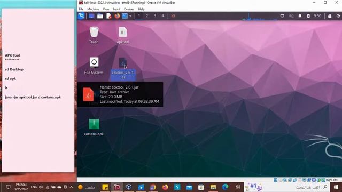Launch Firefox from the Kali panel

[117, 16]
